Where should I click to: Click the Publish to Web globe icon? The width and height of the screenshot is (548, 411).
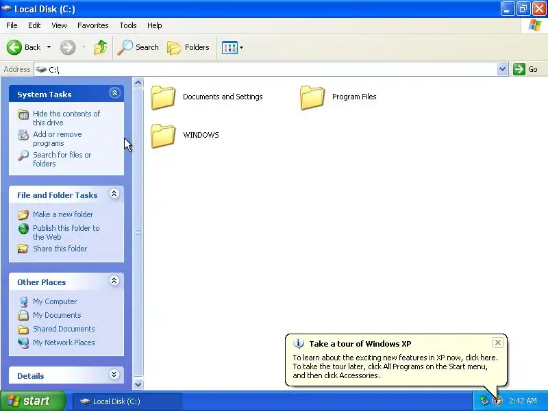[23, 229]
